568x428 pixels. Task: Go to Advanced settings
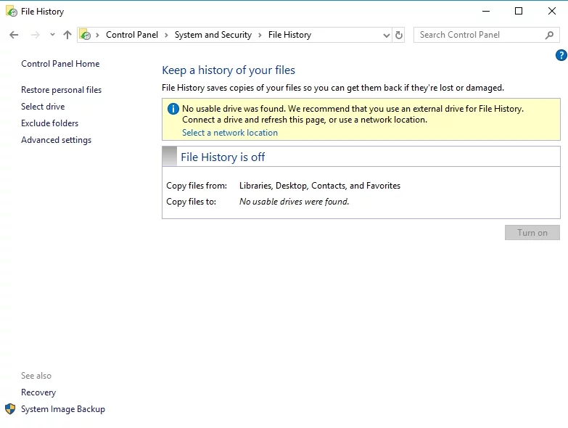(x=56, y=140)
